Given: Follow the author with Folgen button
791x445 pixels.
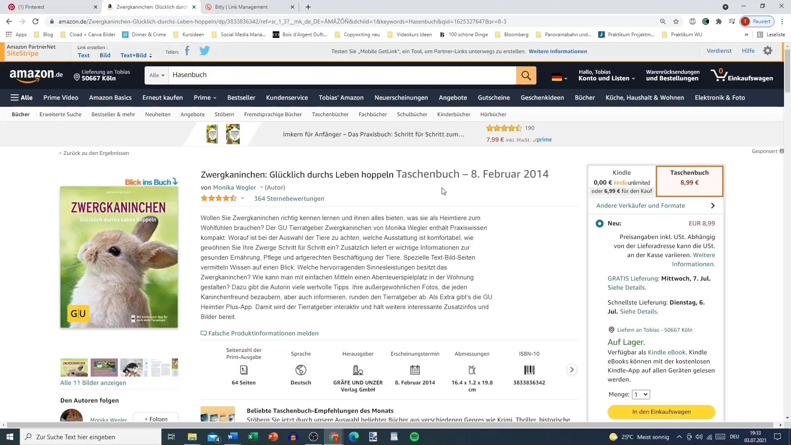Looking at the screenshot, I should click(x=156, y=417).
